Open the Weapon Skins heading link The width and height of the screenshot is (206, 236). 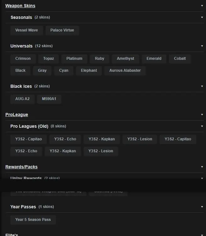[x=20, y=6]
